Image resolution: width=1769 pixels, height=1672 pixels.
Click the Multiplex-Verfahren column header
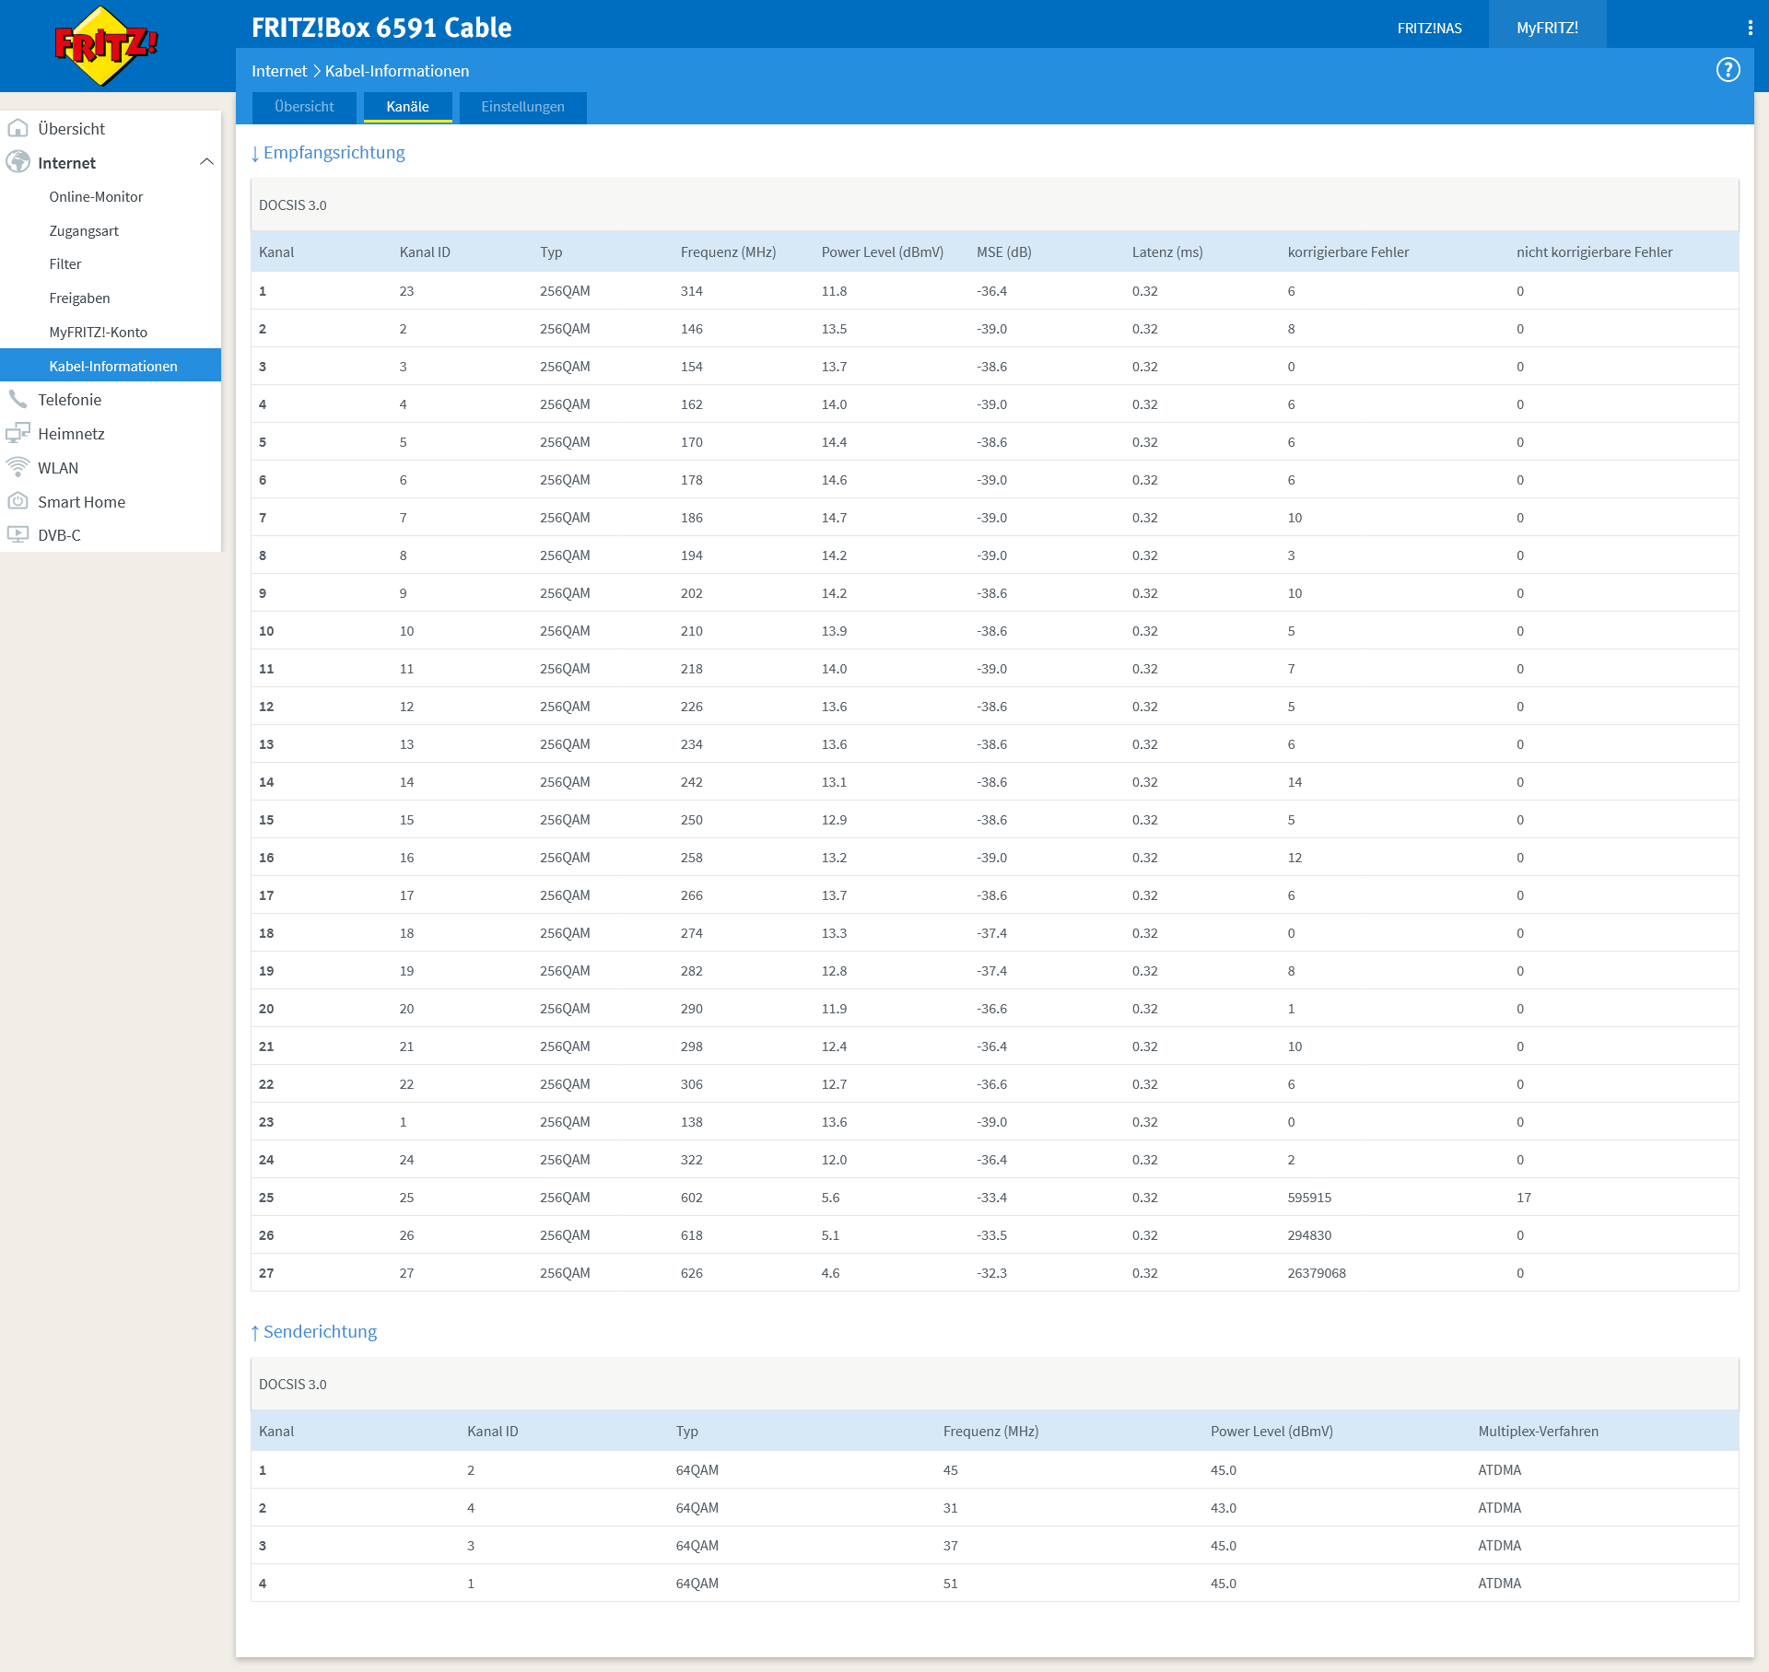point(1538,1432)
